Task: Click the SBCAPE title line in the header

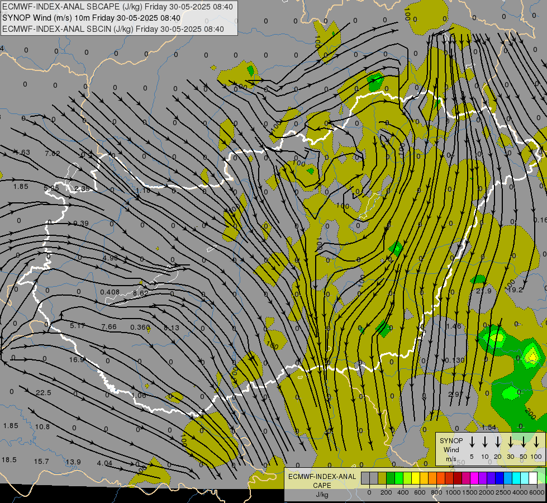Action: pos(117,7)
